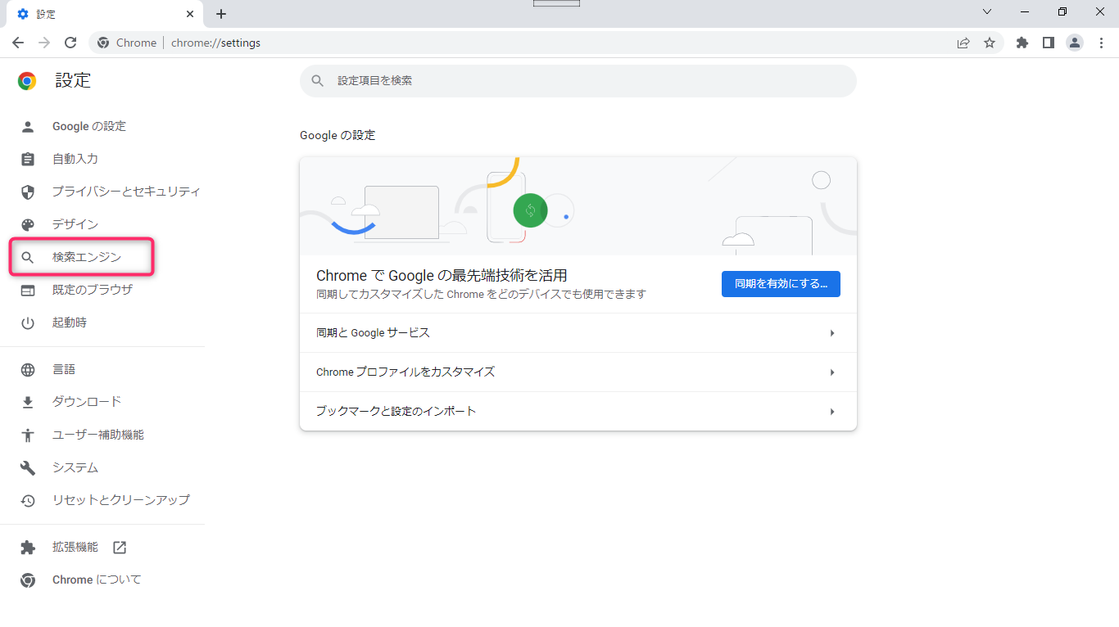Click the reload page icon
Screen dimensions: 1119x627
pyautogui.click(x=70, y=43)
